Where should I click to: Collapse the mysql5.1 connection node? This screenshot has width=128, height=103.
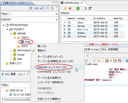(7, 29)
